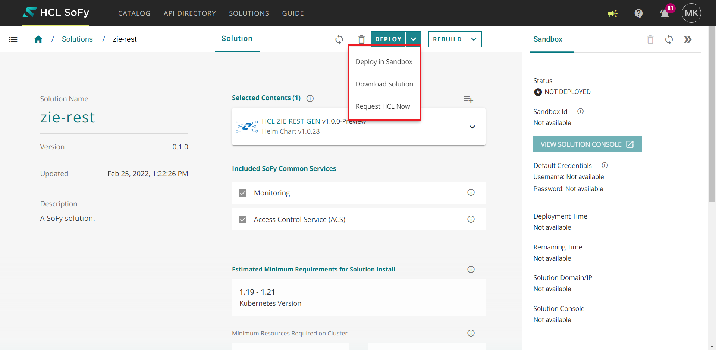
Task: Click the Deployment Time label
Action: click(560, 216)
